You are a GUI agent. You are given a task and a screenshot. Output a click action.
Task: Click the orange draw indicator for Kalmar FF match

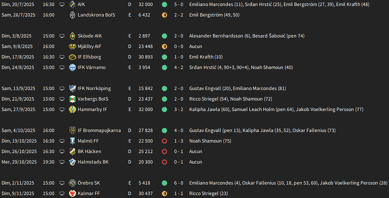pos(164,194)
